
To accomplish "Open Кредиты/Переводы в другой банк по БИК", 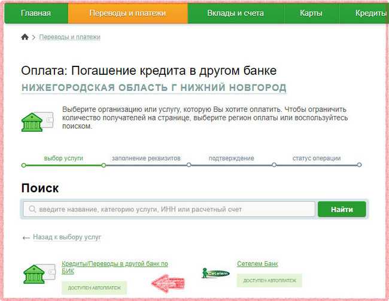I will (115, 267).
